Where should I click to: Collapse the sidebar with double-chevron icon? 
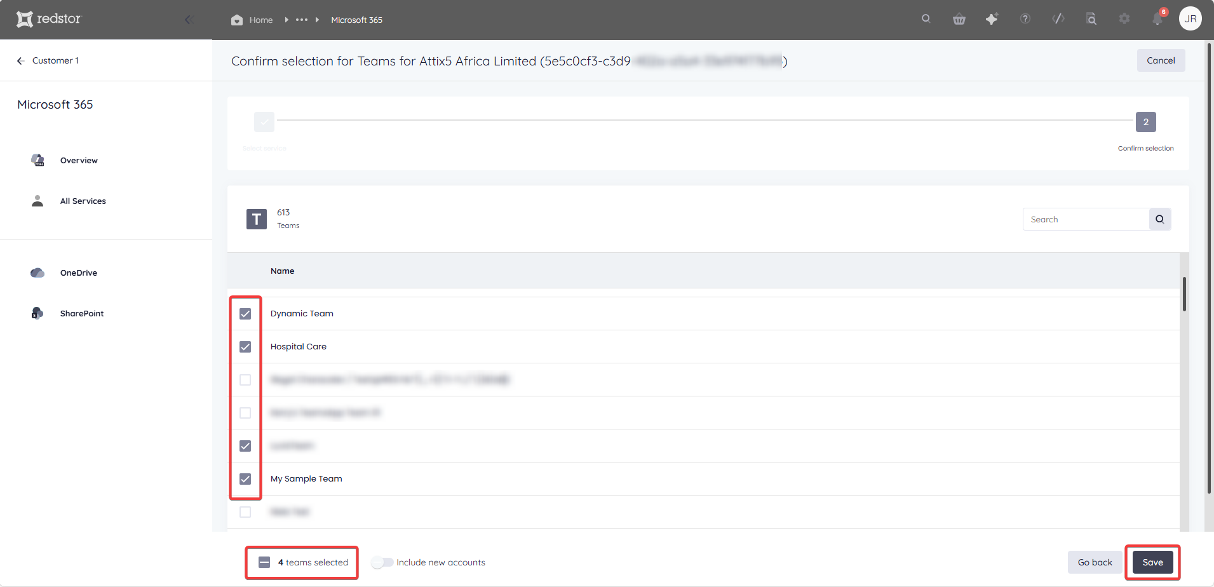tap(189, 20)
